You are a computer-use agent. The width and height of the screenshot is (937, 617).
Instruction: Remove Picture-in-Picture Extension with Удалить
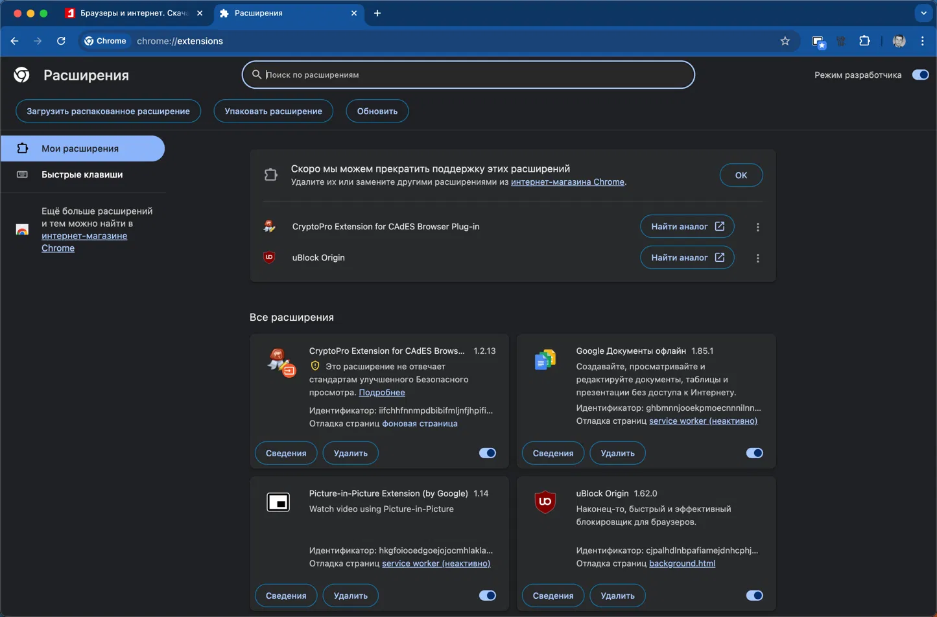click(x=351, y=596)
